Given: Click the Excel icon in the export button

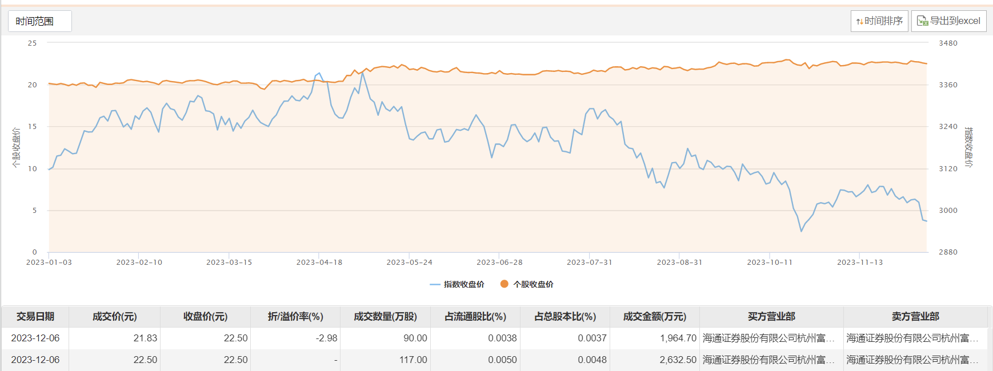Looking at the screenshot, I should [x=922, y=21].
